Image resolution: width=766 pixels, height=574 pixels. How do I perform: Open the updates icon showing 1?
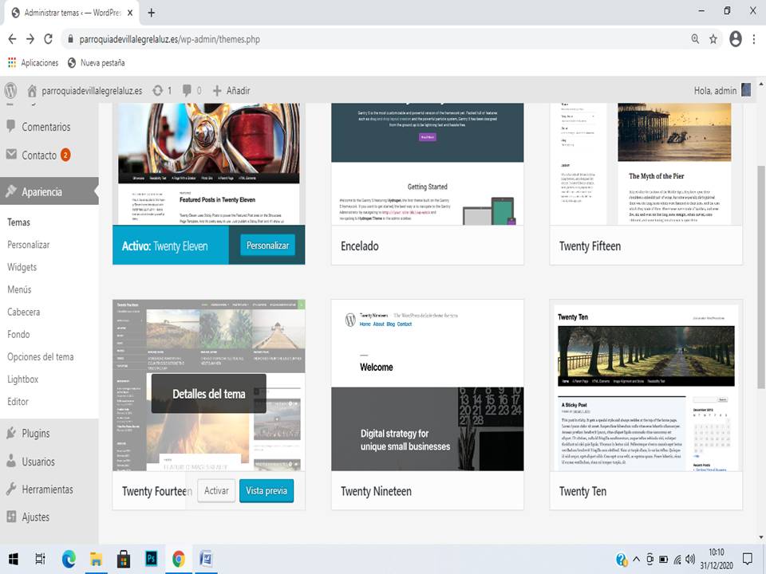[162, 91]
